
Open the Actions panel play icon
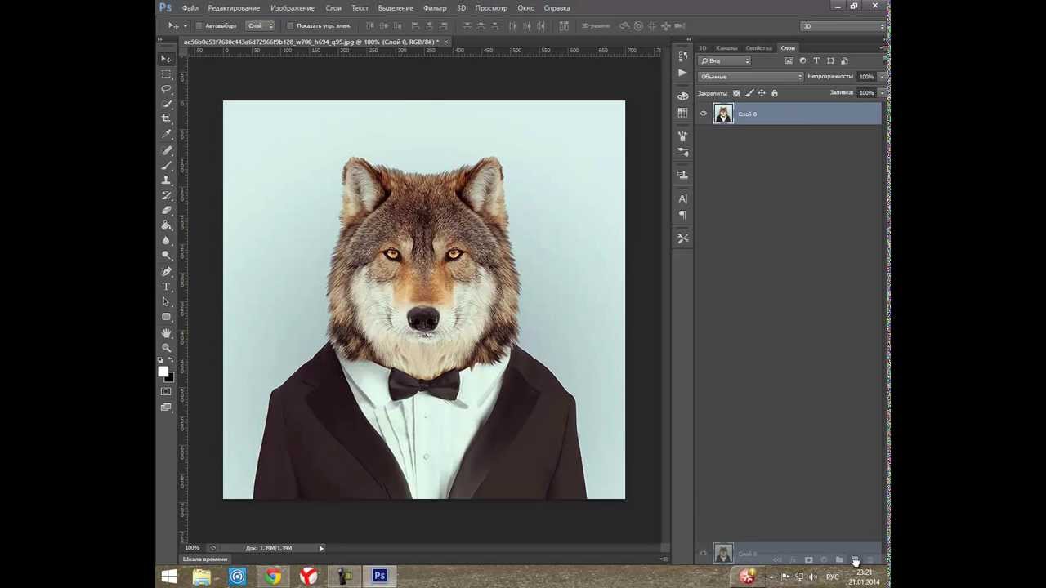click(682, 73)
